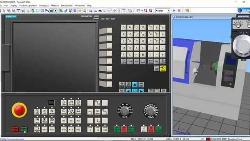Click the downward X axis jog key
The width and height of the screenshot is (250, 141).
click(97, 121)
